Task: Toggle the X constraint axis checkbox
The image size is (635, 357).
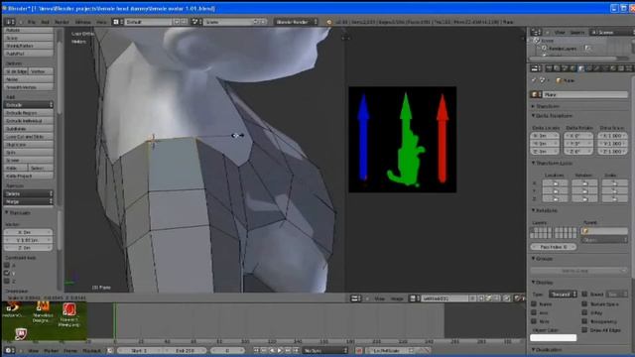Action: (7, 265)
